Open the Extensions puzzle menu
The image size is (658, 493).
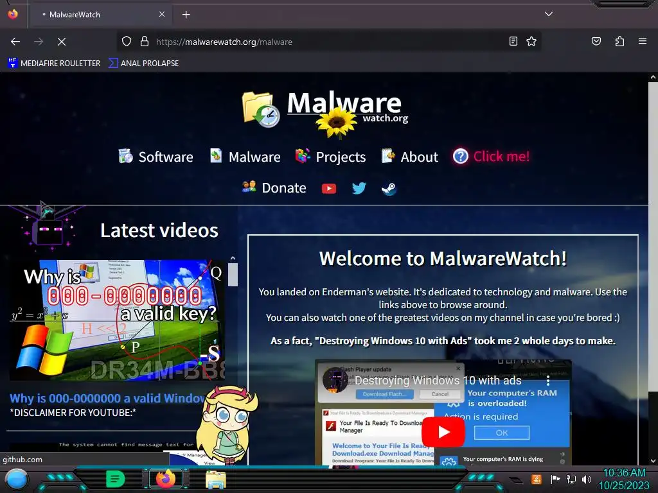click(x=619, y=41)
